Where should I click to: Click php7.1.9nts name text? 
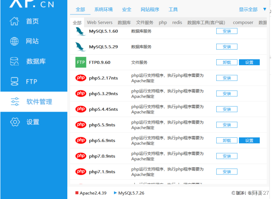click(x=102, y=172)
